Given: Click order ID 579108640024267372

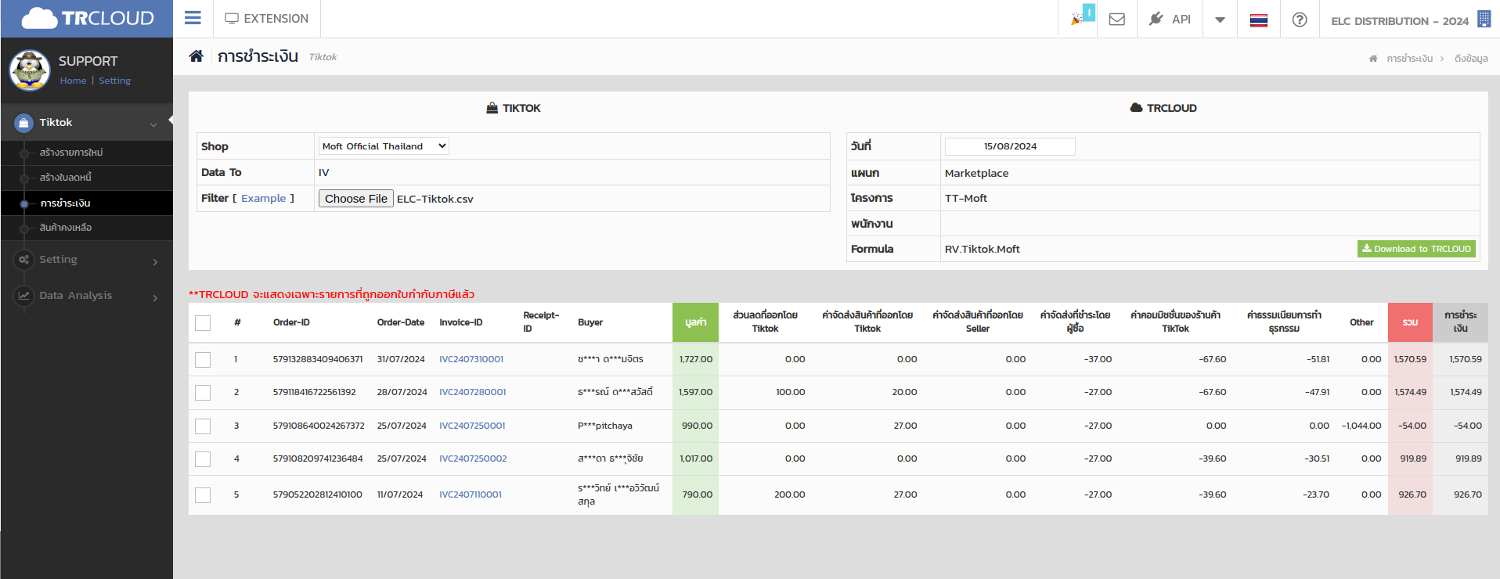Looking at the screenshot, I should tap(319, 426).
